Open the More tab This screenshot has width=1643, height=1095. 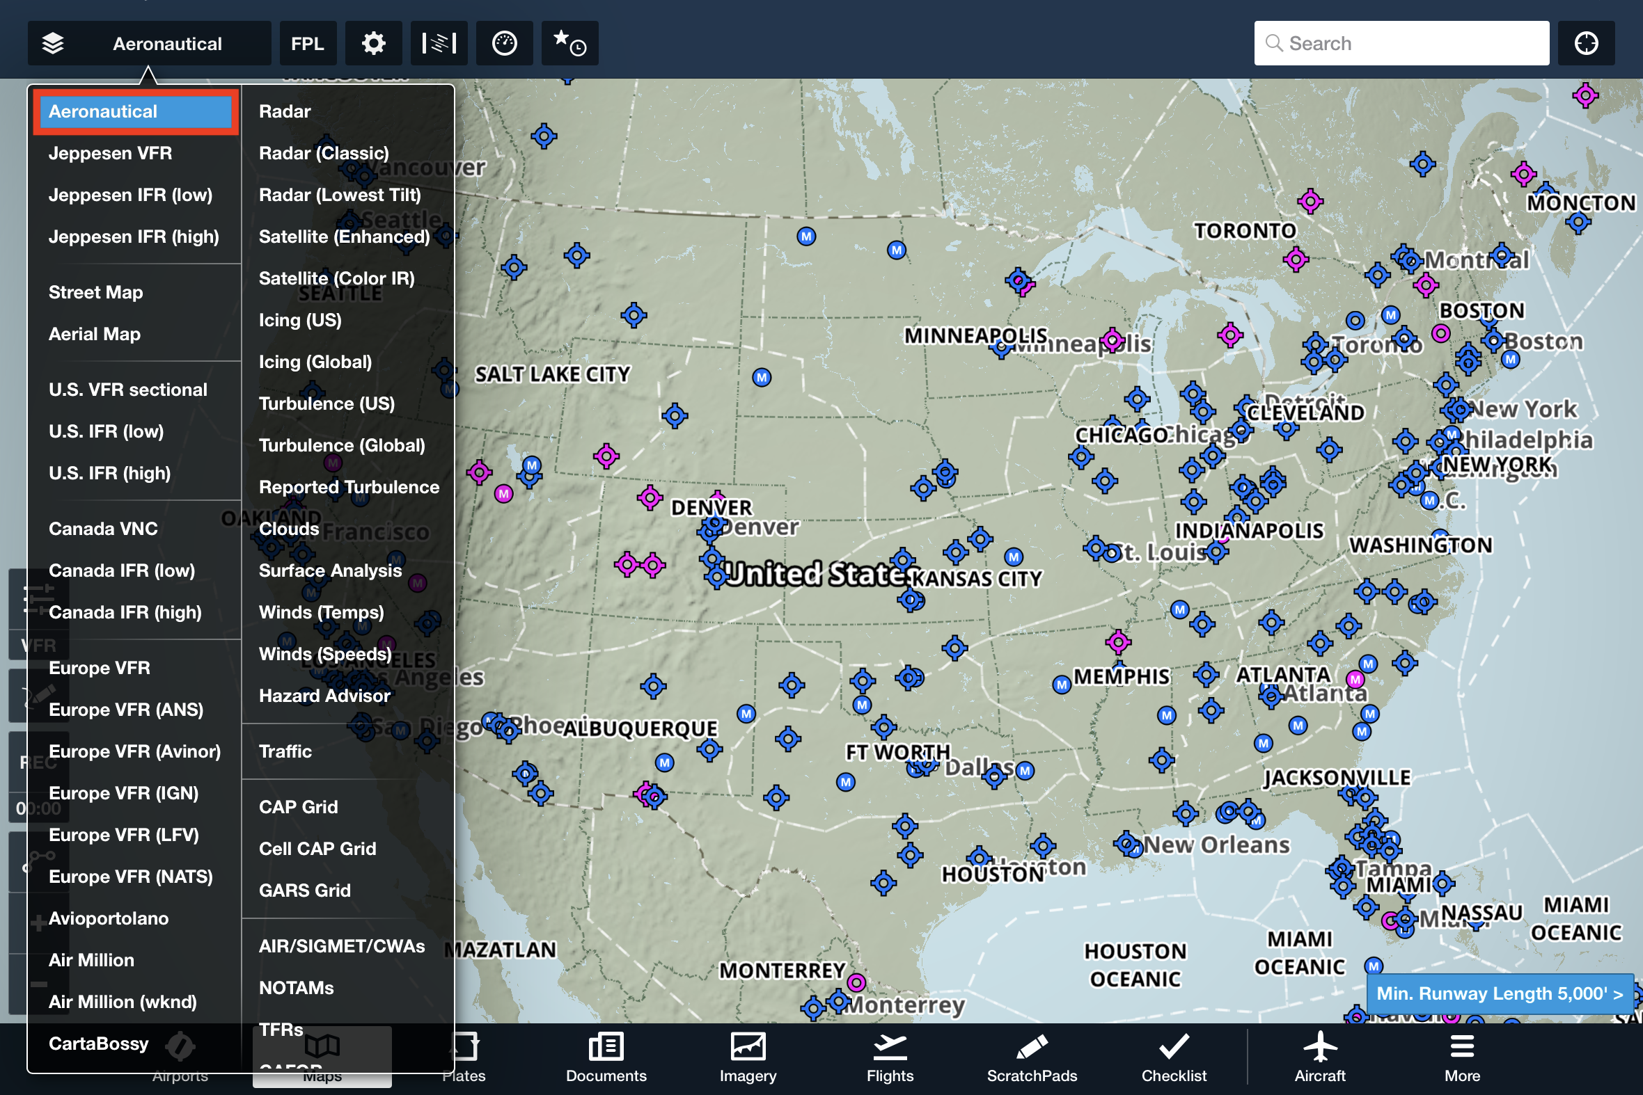pos(1462,1058)
